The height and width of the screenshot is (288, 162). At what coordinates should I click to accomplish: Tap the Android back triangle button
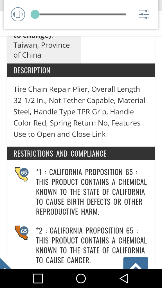pyautogui.click(x=124, y=278)
